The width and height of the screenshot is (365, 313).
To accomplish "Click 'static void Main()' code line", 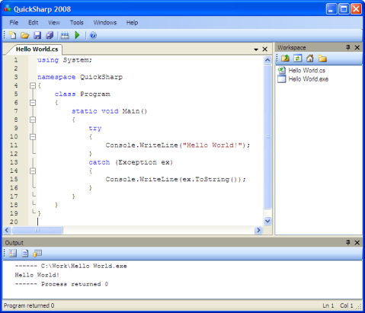I will pos(110,111).
